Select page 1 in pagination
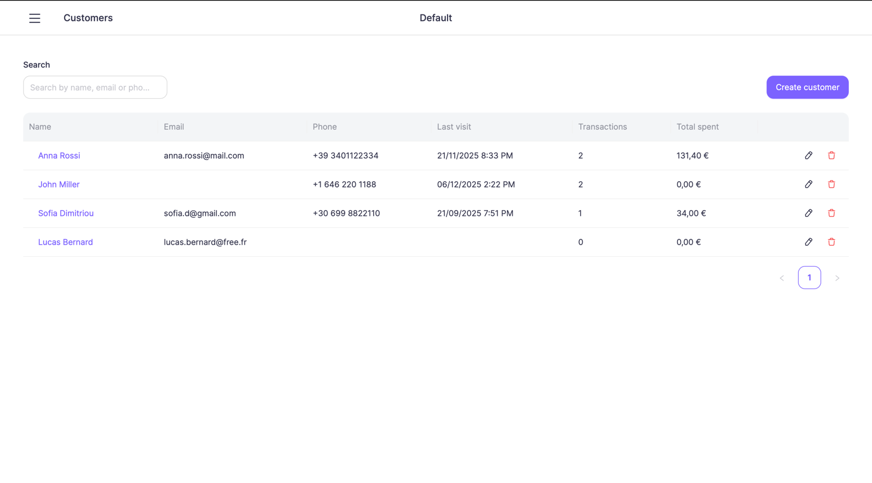This screenshot has width=872, height=483. pyautogui.click(x=809, y=278)
